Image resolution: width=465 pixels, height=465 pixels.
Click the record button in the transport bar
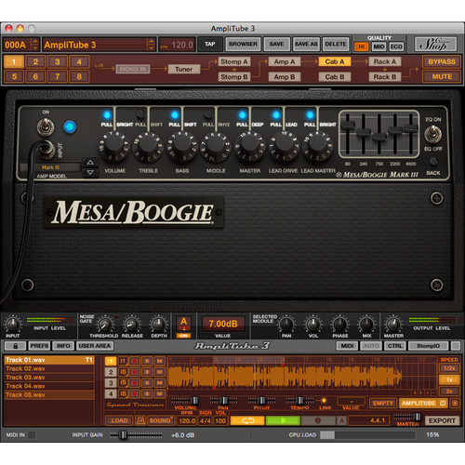(318, 420)
